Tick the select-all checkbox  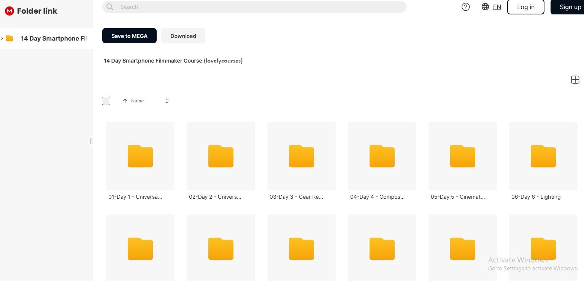(106, 101)
